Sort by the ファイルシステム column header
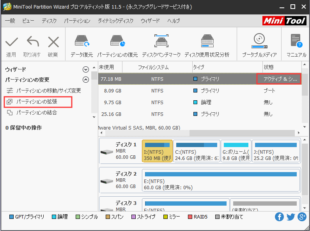The width and height of the screenshot is (310, 231). click(157, 67)
